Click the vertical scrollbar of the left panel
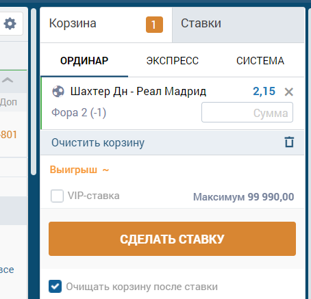This screenshot has width=311, height=299. 34,92
